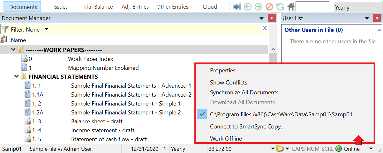Collapse the WORK PAPERS folder
This screenshot has height=153, width=383.
13,50
